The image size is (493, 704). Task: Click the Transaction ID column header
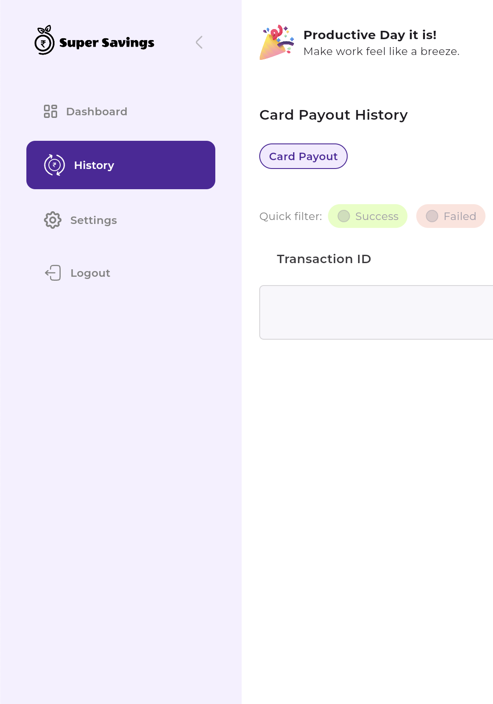(x=324, y=259)
